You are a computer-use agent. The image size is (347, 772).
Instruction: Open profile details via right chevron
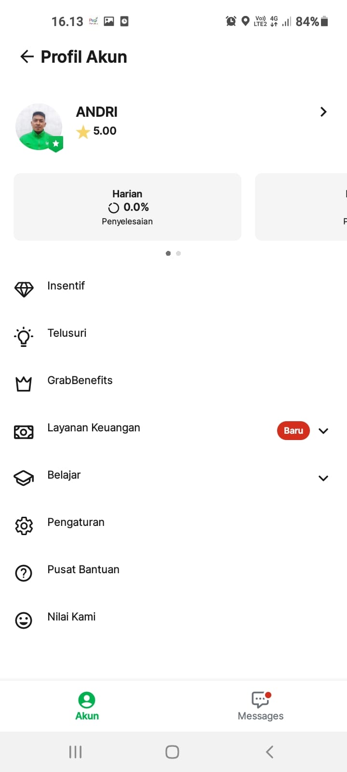point(323,112)
